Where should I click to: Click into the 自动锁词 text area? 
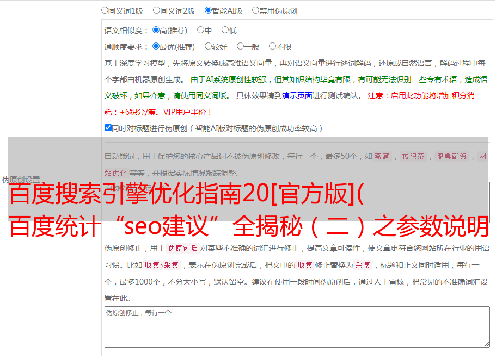click(297, 202)
